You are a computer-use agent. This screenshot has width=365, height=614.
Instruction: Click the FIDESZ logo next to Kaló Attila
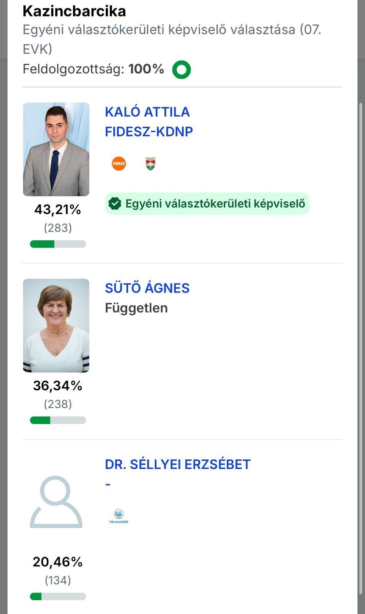118,163
